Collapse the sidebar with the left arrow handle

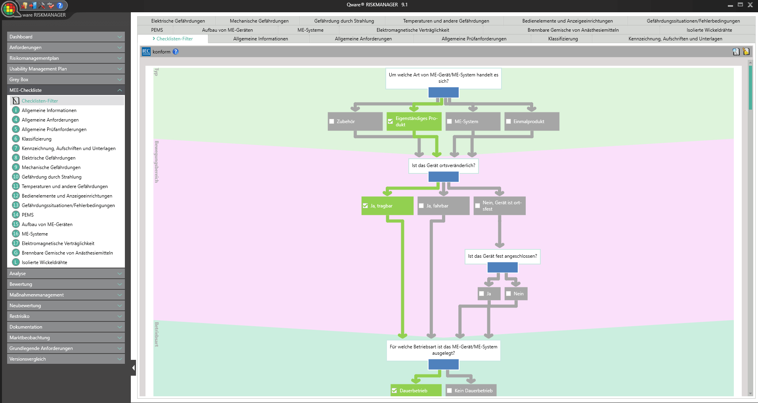tap(134, 368)
